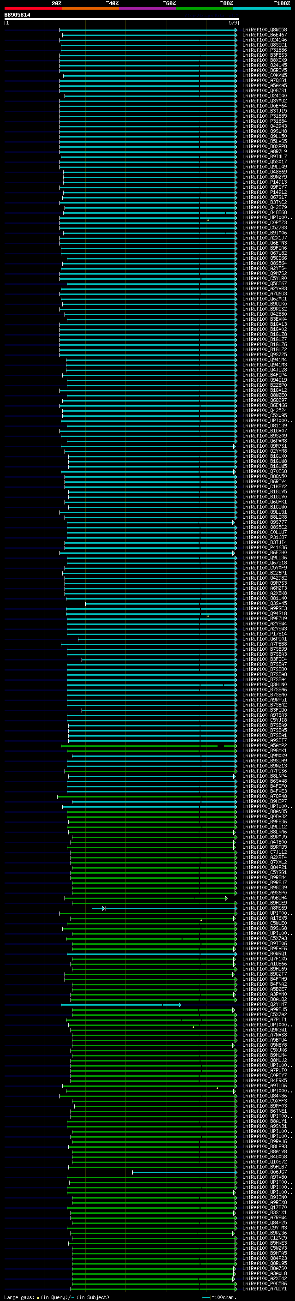Select hit label UniRef100_O24145
The width and height of the screenshot is (295, 1301).
(264, 65)
